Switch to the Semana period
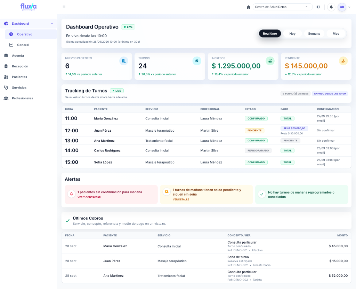The image size is (356, 289). 314,34
